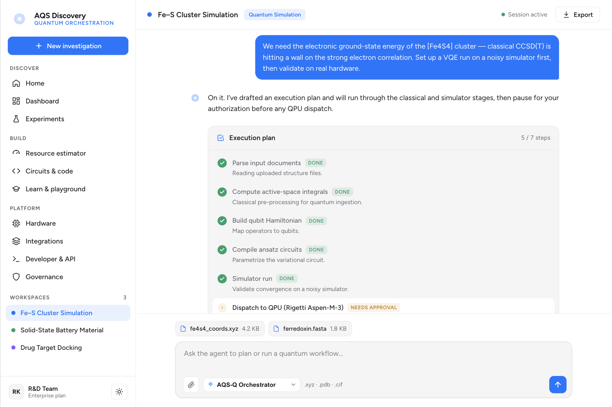The image size is (612, 407).
Task: Open the Governance shield icon
Action: [x=16, y=277]
